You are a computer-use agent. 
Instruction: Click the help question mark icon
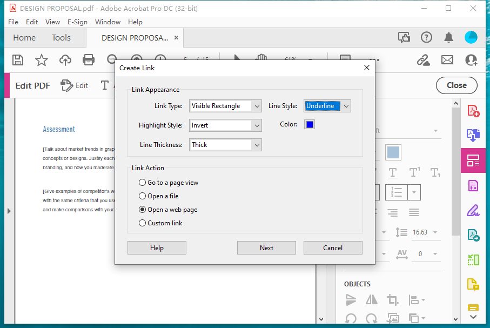(426, 37)
